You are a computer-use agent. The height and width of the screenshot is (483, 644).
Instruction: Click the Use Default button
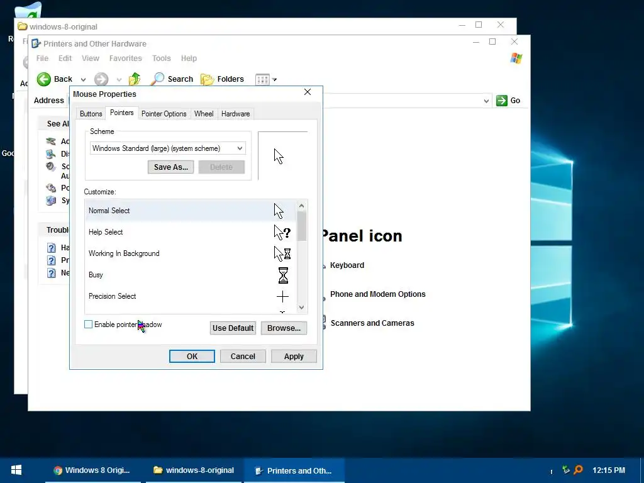tap(233, 328)
